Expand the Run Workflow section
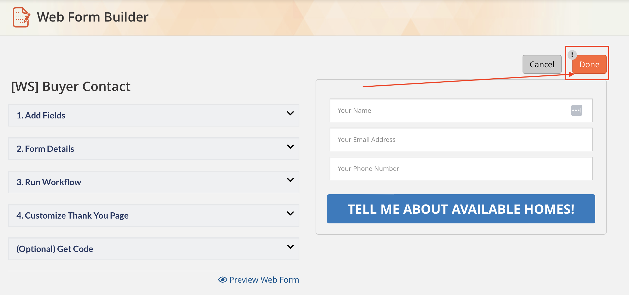629x295 pixels. (290, 180)
